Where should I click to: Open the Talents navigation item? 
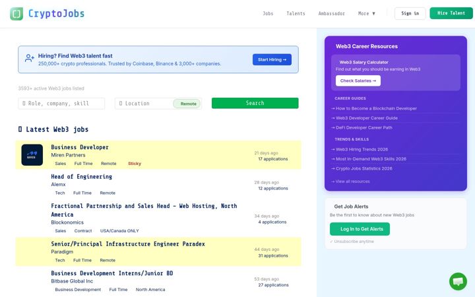click(x=296, y=14)
